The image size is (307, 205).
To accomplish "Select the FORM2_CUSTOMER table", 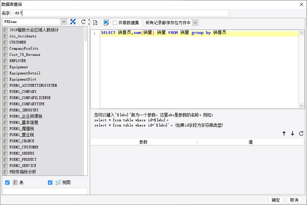I will [24, 147].
